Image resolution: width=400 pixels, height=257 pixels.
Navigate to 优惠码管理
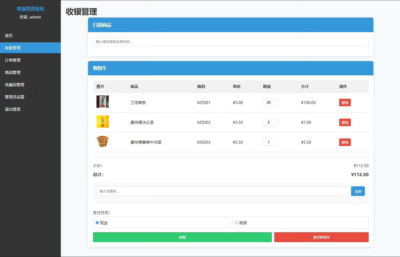pos(14,85)
